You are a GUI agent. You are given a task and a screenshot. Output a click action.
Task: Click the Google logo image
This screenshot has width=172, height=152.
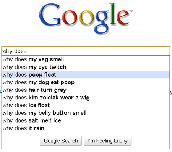86,19
